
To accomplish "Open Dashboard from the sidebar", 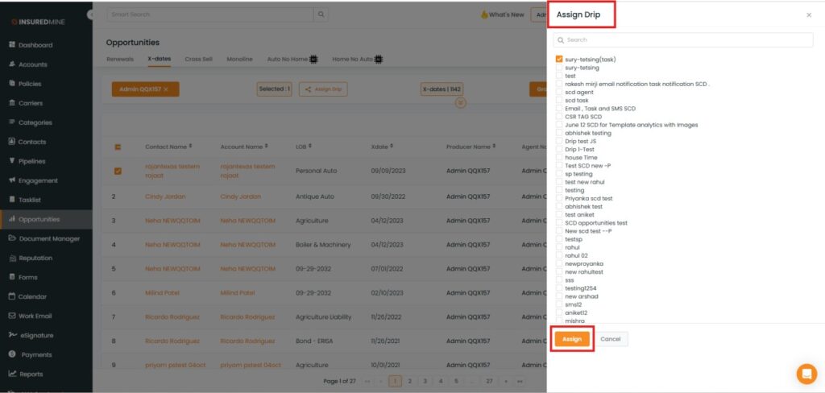I will click(x=35, y=45).
